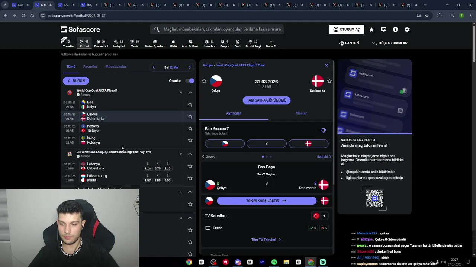This screenshot has width=476, height=267.
Task: Switch to the Tümü tab
Action: [x=71, y=67]
